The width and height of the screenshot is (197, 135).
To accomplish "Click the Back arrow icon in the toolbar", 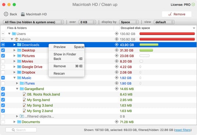I will (x=6, y=14).
